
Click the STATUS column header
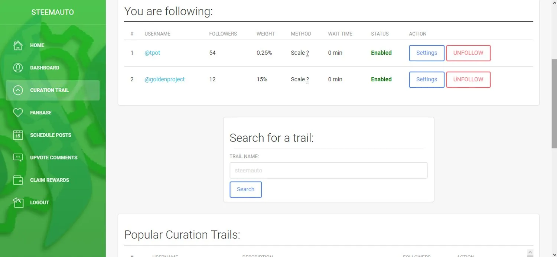380,34
